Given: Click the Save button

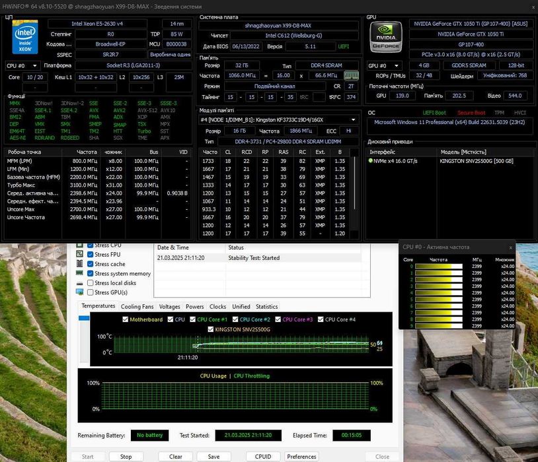Looking at the screenshot, I should tap(213, 457).
